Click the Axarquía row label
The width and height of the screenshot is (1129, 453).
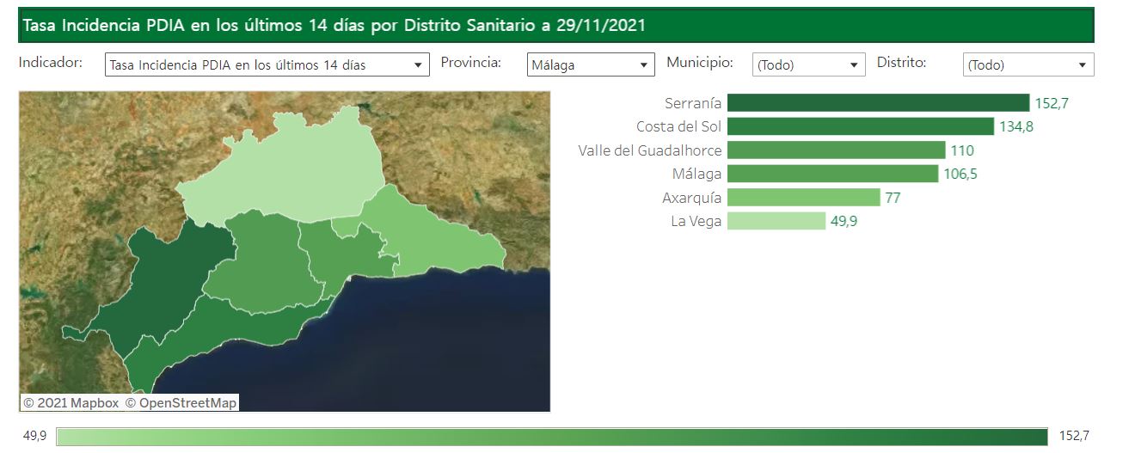(x=692, y=198)
